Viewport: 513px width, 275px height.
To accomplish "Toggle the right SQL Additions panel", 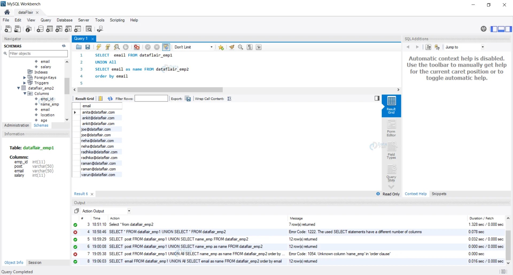I will (508, 29).
